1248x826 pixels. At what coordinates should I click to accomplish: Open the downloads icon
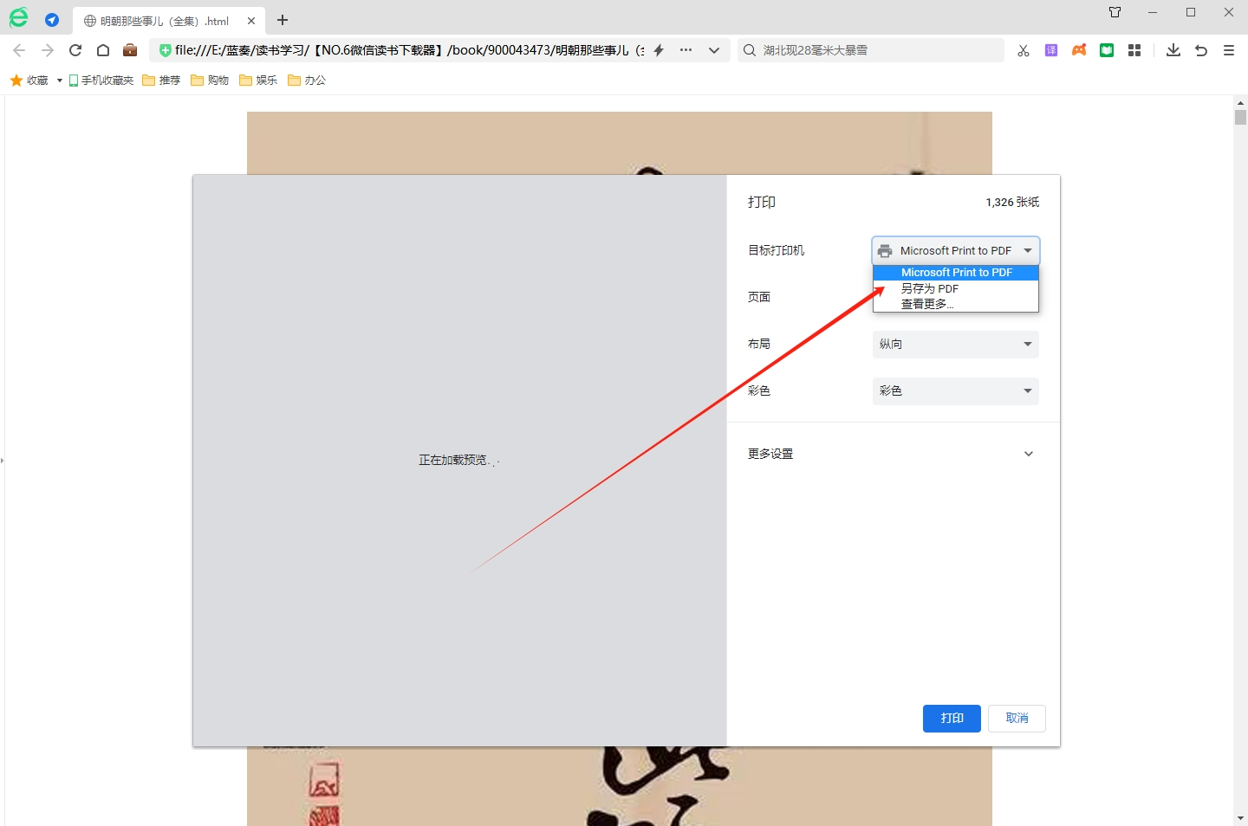[x=1173, y=50]
